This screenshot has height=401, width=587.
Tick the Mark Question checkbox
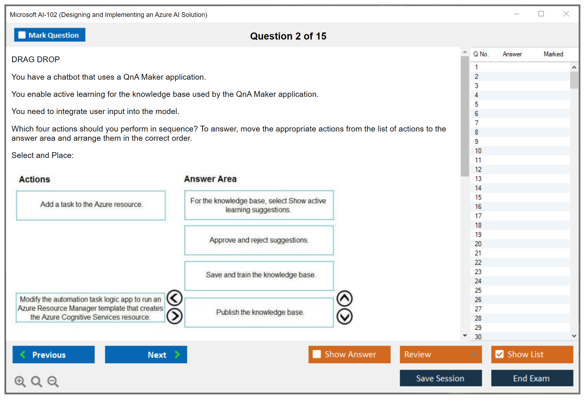(x=22, y=35)
